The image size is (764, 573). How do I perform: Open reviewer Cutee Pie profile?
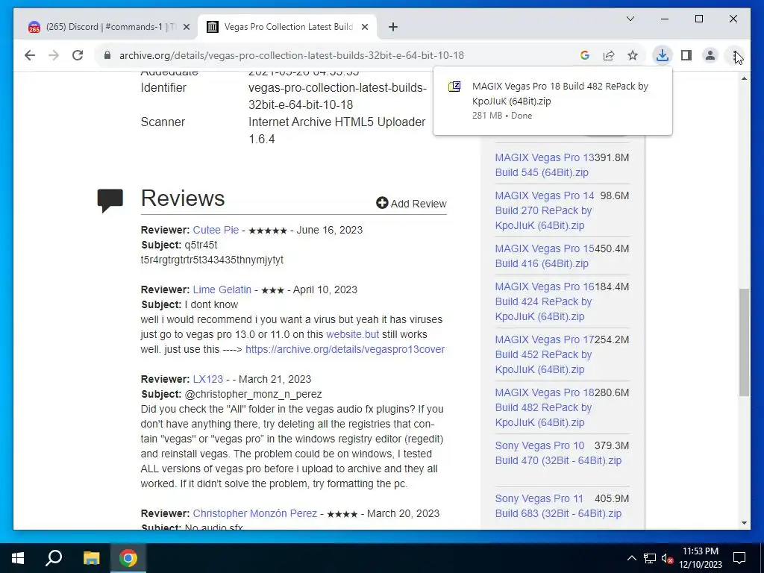coord(216,230)
